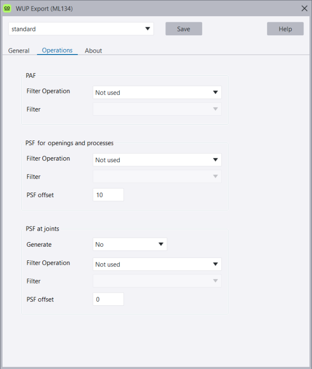Click the Generate dropdown arrow showing No

tap(161, 244)
